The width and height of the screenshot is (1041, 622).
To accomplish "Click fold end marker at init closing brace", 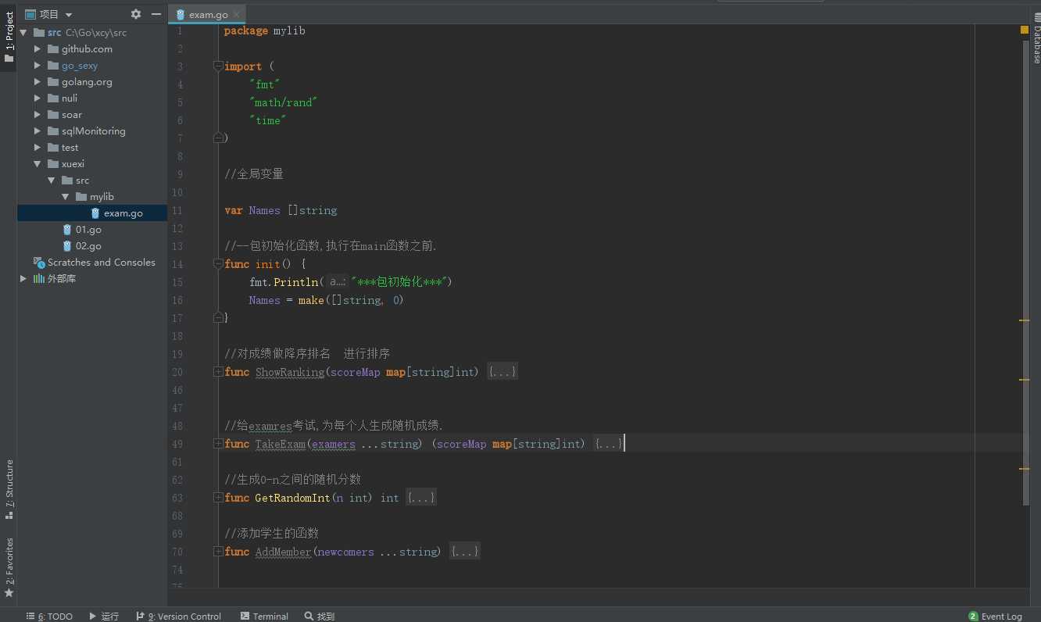I will pyautogui.click(x=218, y=318).
